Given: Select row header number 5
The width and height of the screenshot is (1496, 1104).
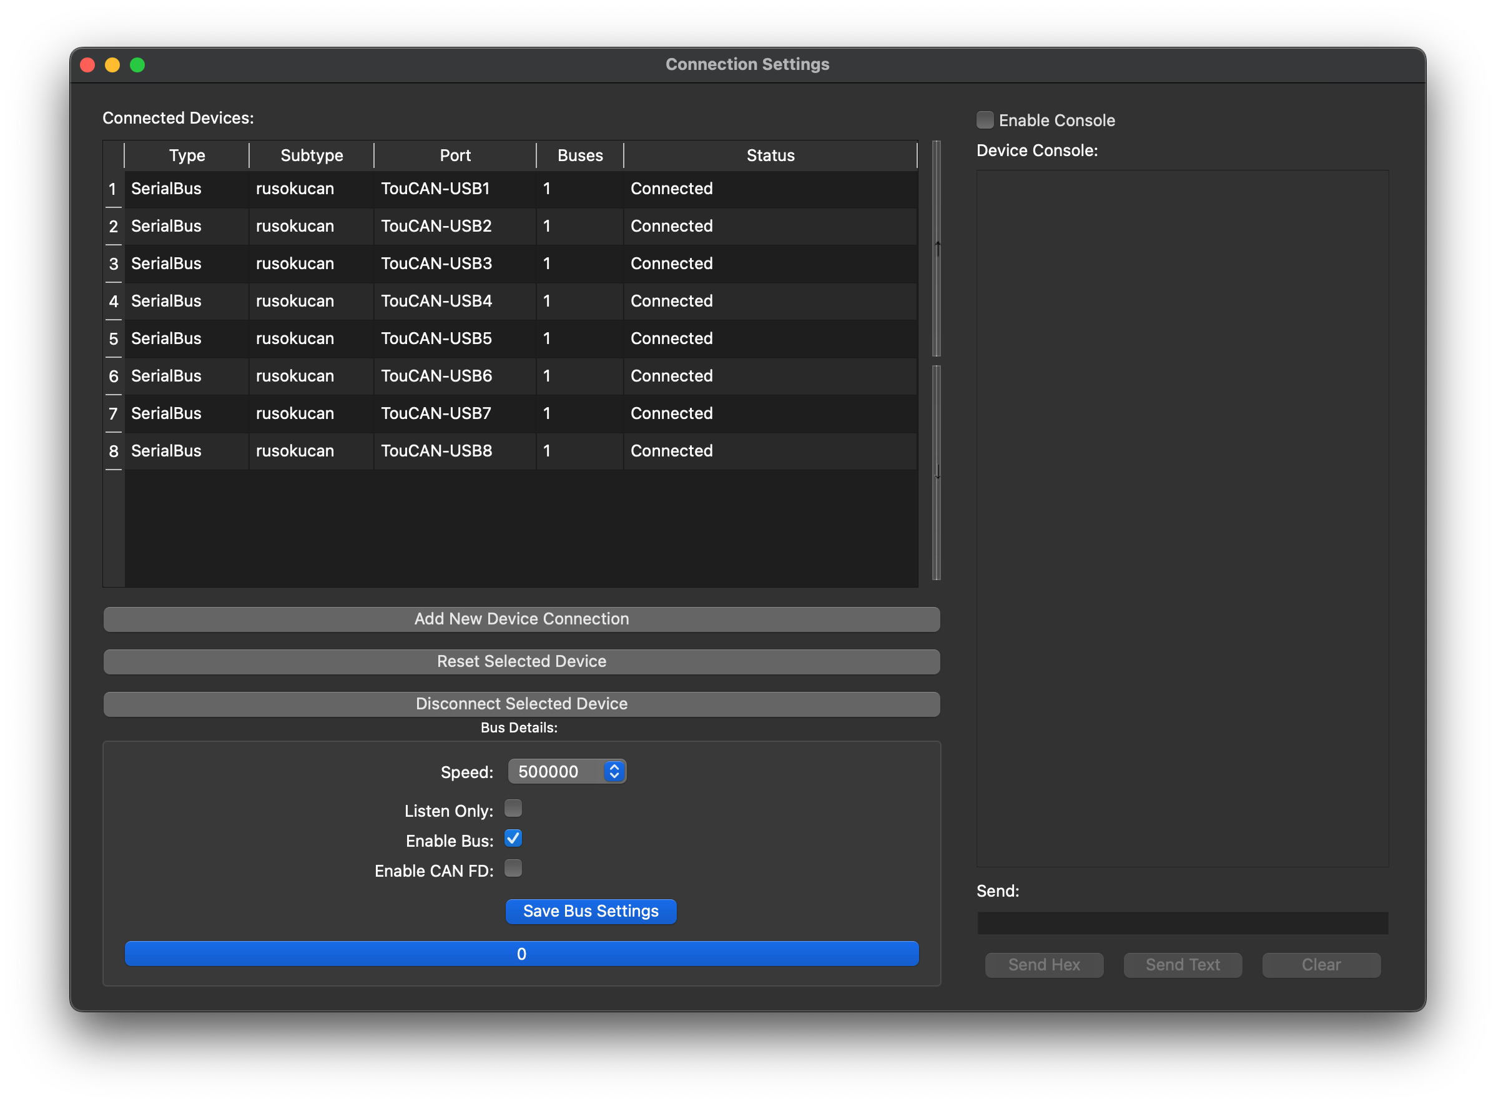Looking at the screenshot, I should (114, 339).
